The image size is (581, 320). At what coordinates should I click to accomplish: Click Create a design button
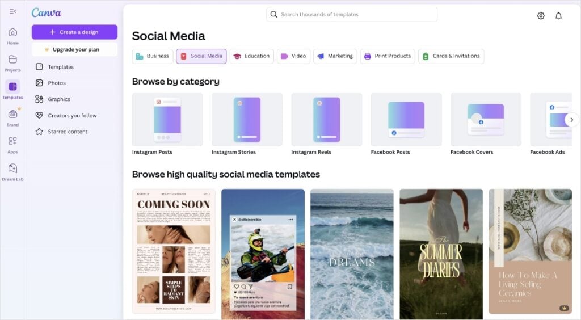(x=74, y=32)
